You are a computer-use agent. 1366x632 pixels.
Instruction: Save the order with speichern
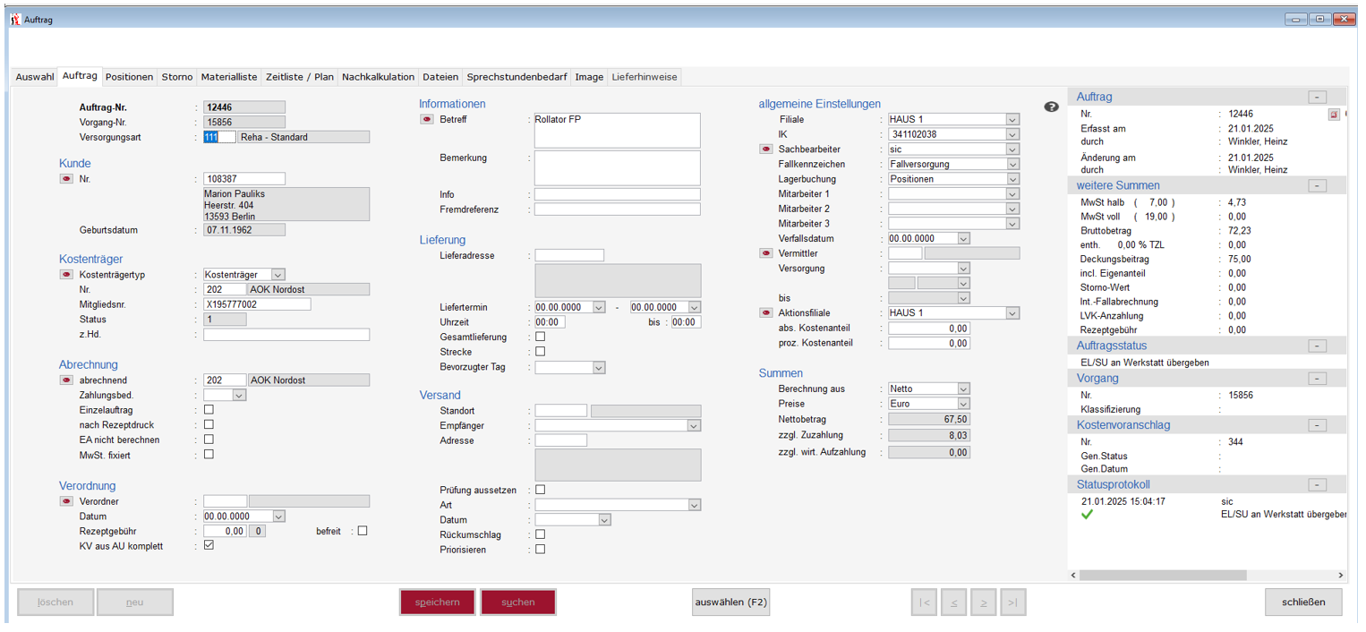click(438, 602)
